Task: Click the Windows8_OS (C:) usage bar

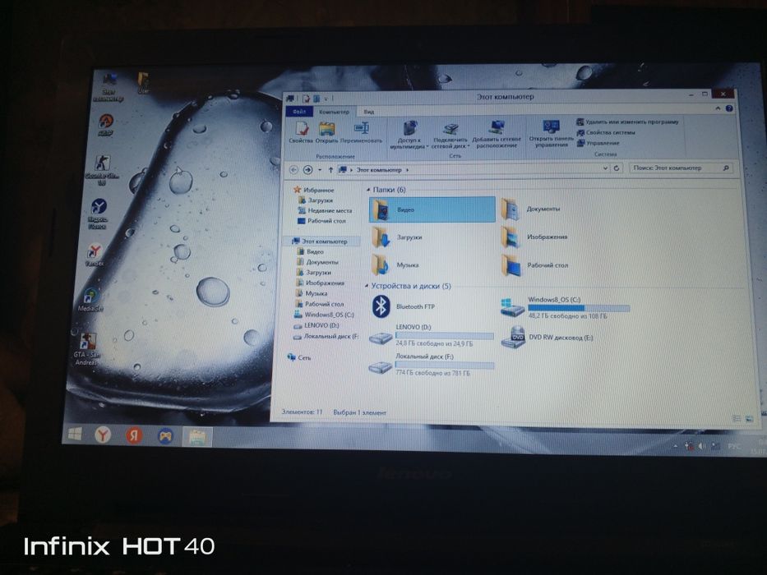Action: coord(579,308)
